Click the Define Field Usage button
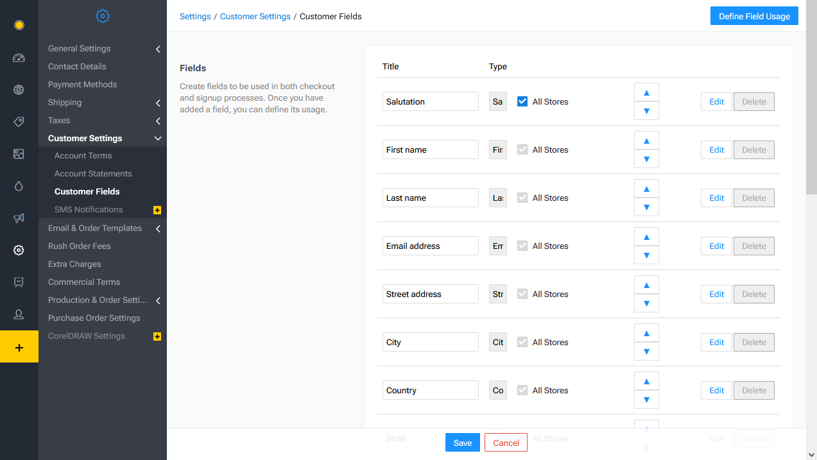 pyautogui.click(x=754, y=15)
